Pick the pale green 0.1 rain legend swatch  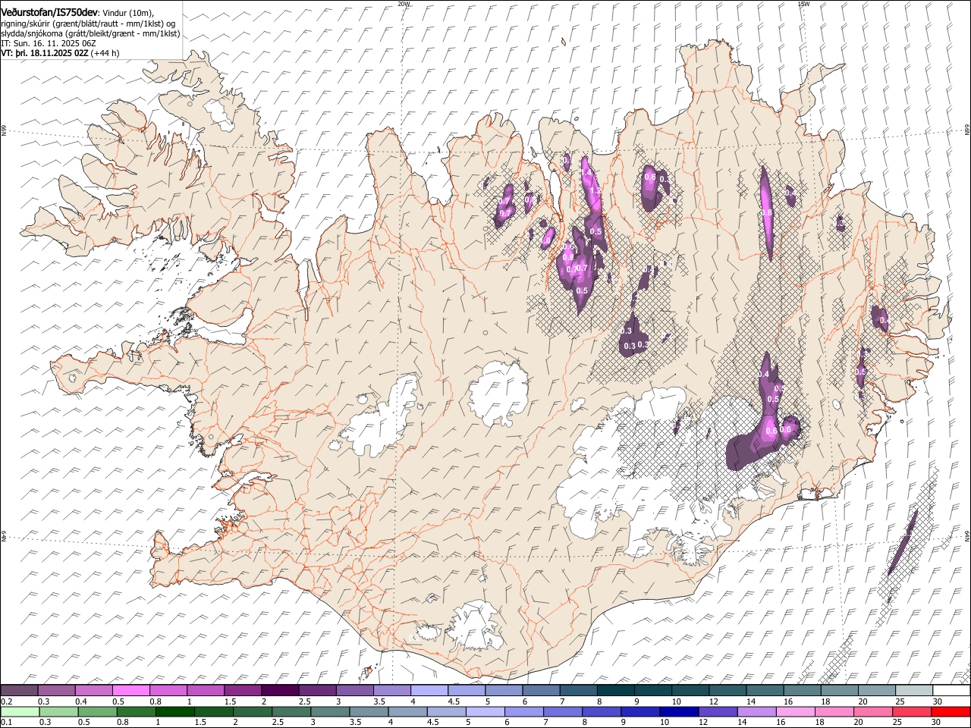click(20, 712)
